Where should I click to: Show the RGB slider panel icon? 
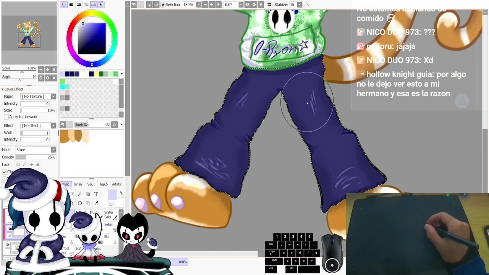[x=71, y=5]
